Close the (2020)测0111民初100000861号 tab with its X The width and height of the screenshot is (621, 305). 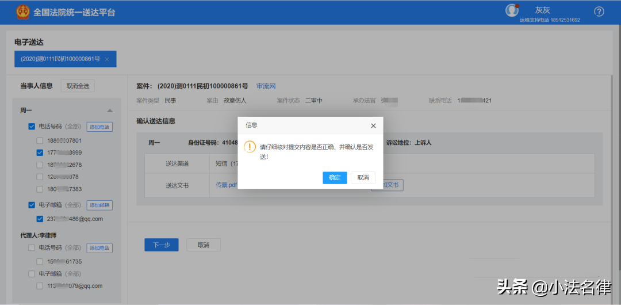click(x=107, y=59)
